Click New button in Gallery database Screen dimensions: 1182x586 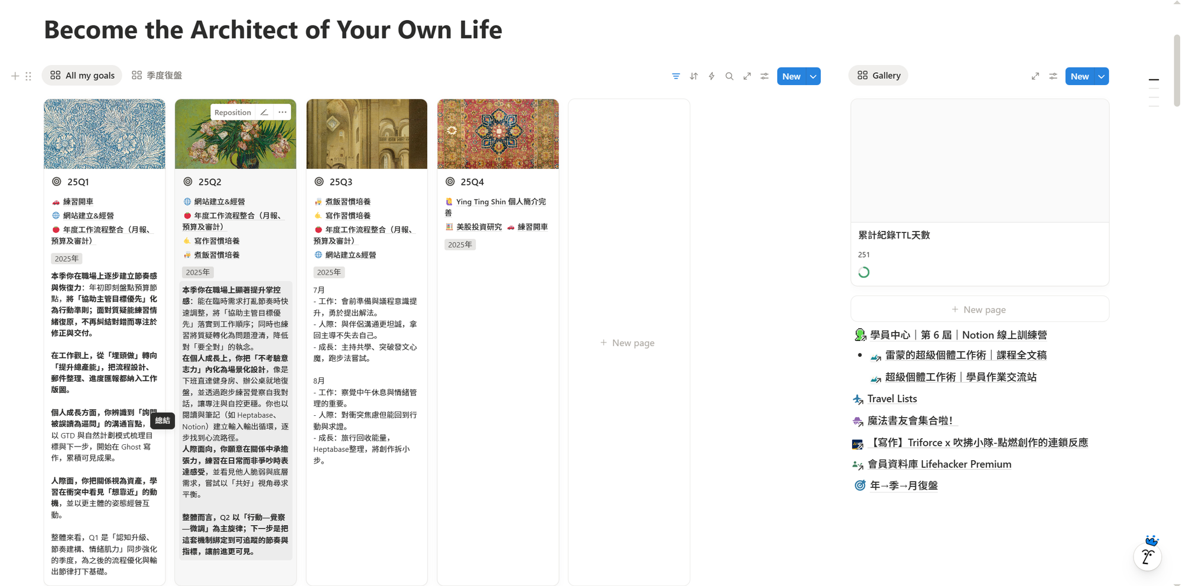coord(1080,76)
